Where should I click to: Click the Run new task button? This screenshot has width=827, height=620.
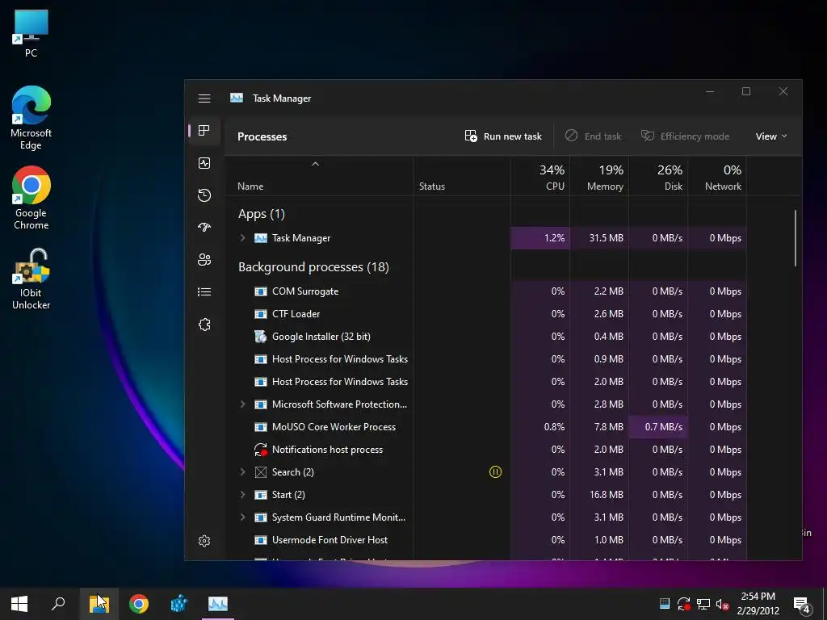(x=503, y=136)
